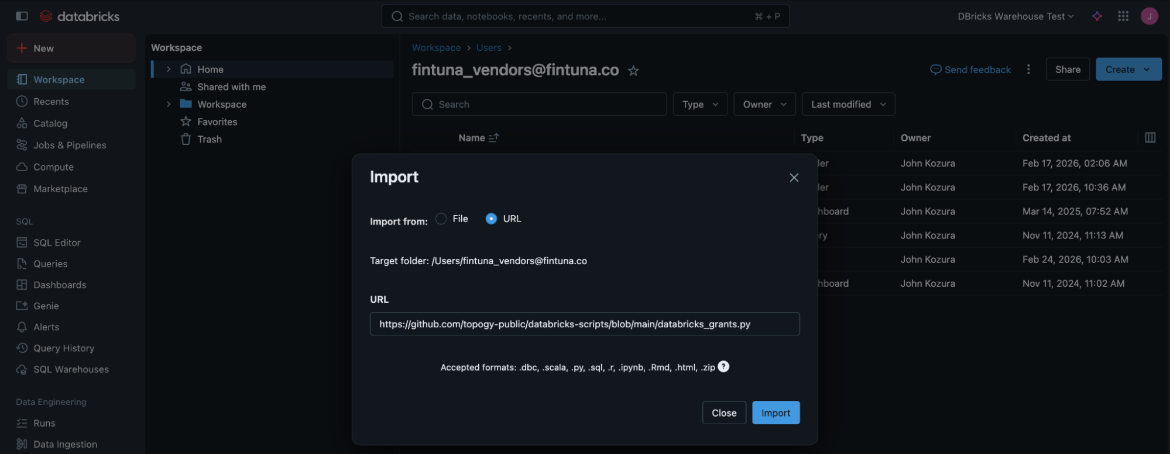Open the Owner filter dropdown
The width and height of the screenshot is (1170, 454).
pos(764,104)
